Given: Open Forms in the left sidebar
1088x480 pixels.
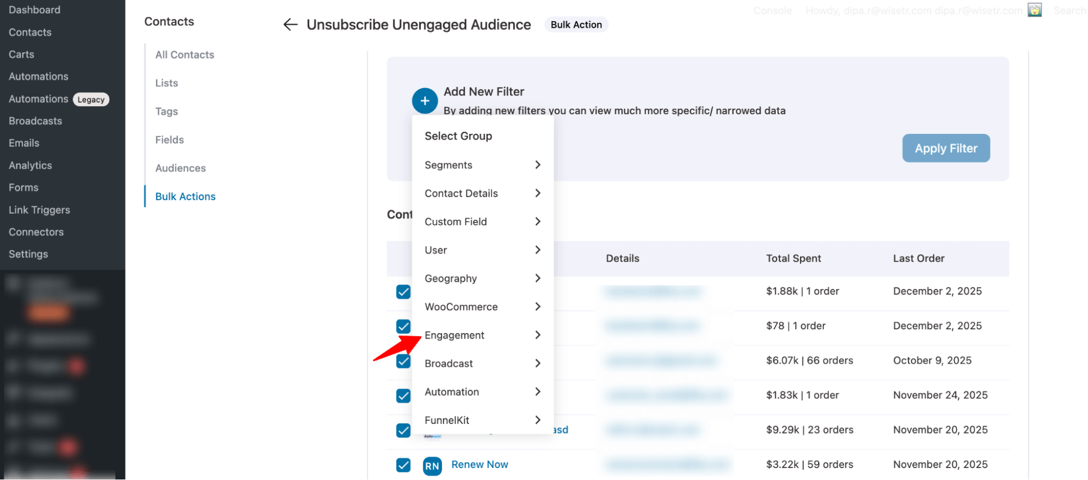Looking at the screenshot, I should tap(23, 188).
